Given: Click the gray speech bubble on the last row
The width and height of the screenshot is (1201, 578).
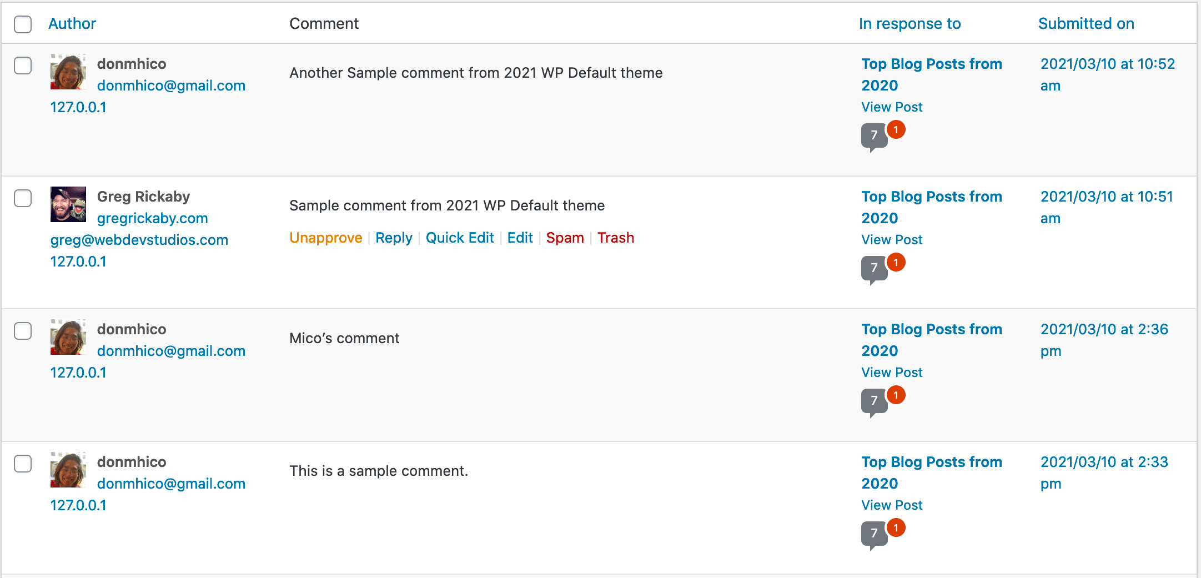Looking at the screenshot, I should click(x=873, y=534).
